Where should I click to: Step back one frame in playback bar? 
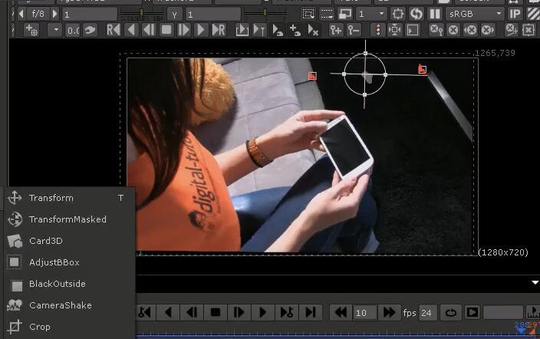pos(192,312)
